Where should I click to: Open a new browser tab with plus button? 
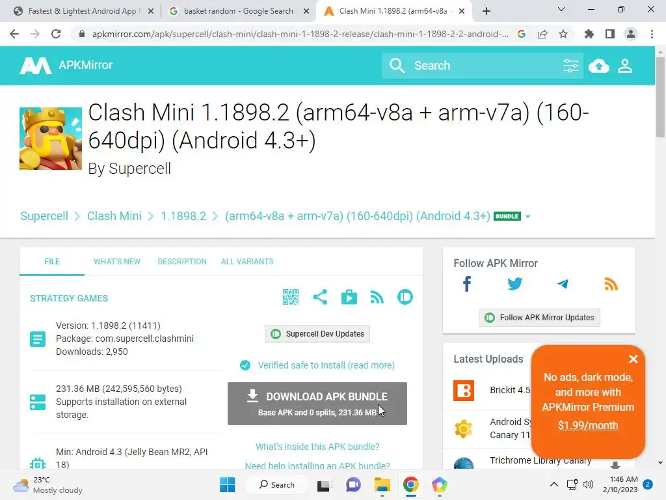pyautogui.click(x=486, y=11)
